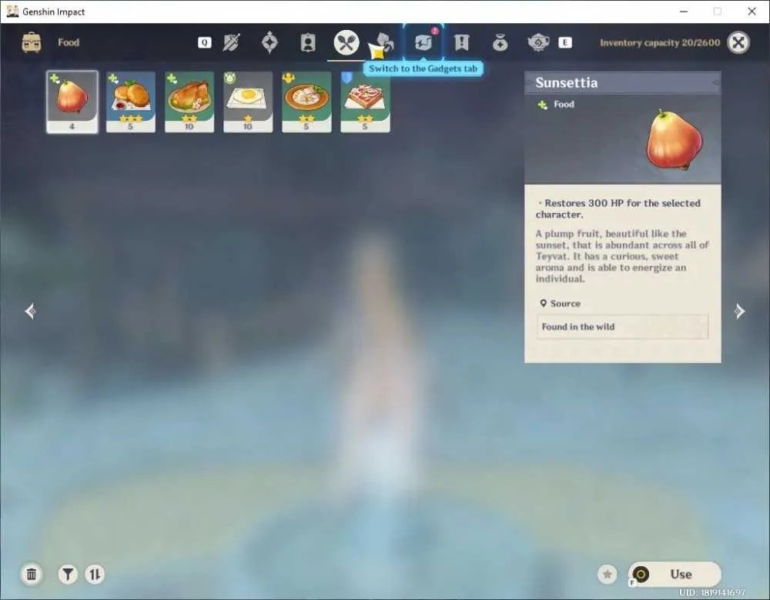Select the square pizza dish with shield icon

point(365,102)
